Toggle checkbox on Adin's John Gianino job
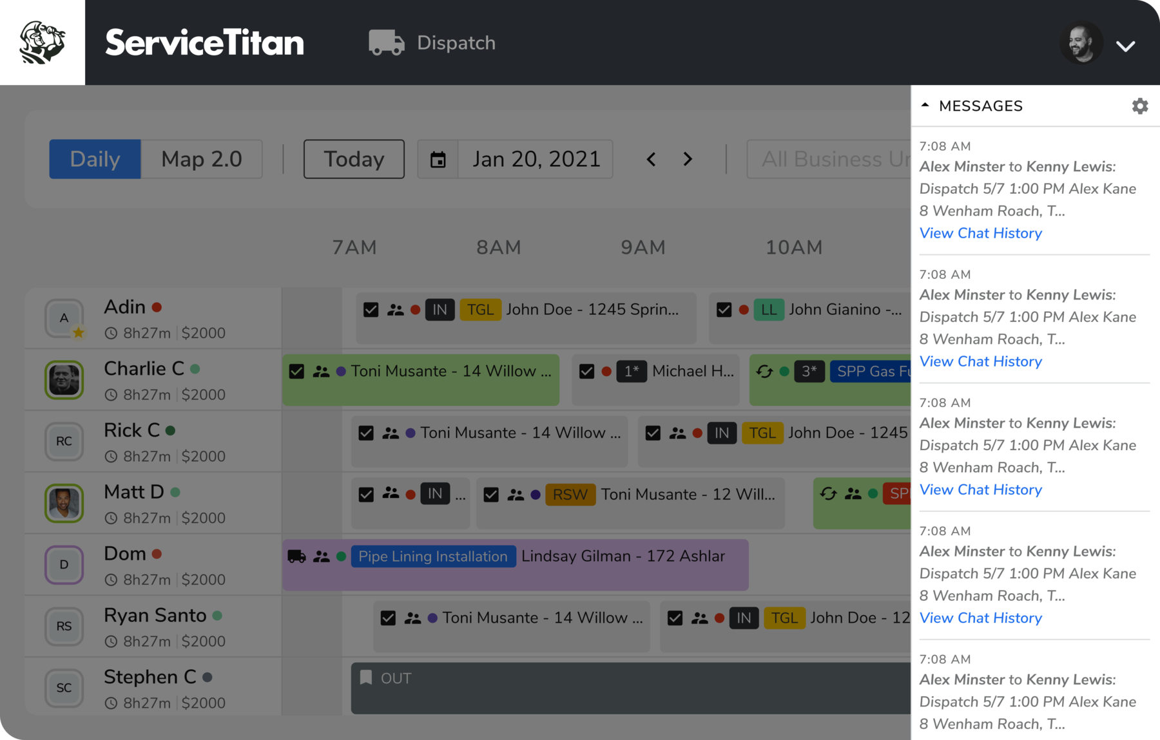Image resolution: width=1160 pixels, height=740 pixels. pyautogui.click(x=724, y=310)
